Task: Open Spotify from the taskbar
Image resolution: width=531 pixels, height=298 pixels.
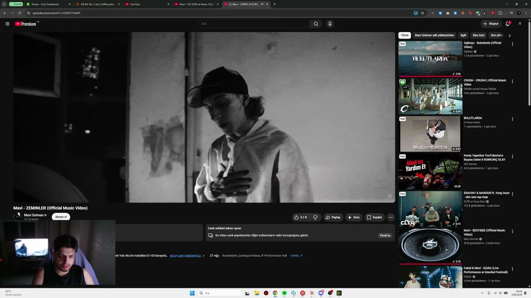Action: [284, 293]
